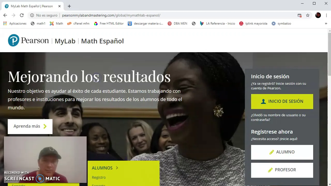Image resolution: width=331 pixels, height=186 pixels.
Task: Open the symbaloo bookmark
Action: coord(281,24)
